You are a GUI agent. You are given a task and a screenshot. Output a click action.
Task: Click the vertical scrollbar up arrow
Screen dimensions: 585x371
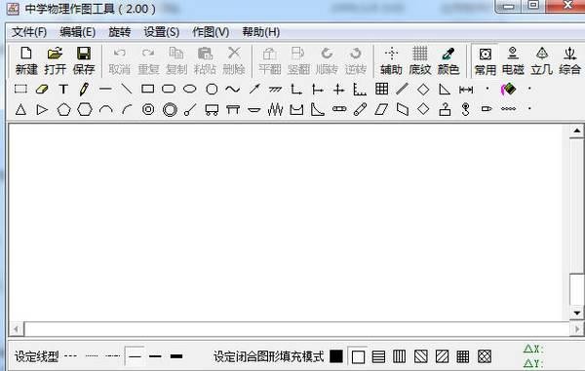577,131
